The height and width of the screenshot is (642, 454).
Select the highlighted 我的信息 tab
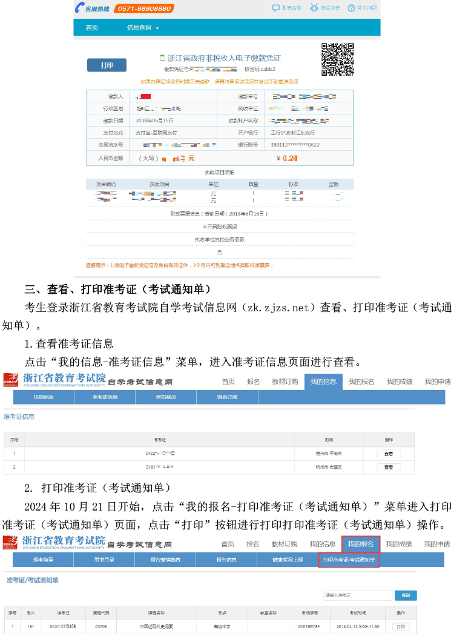click(x=323, y=382)
